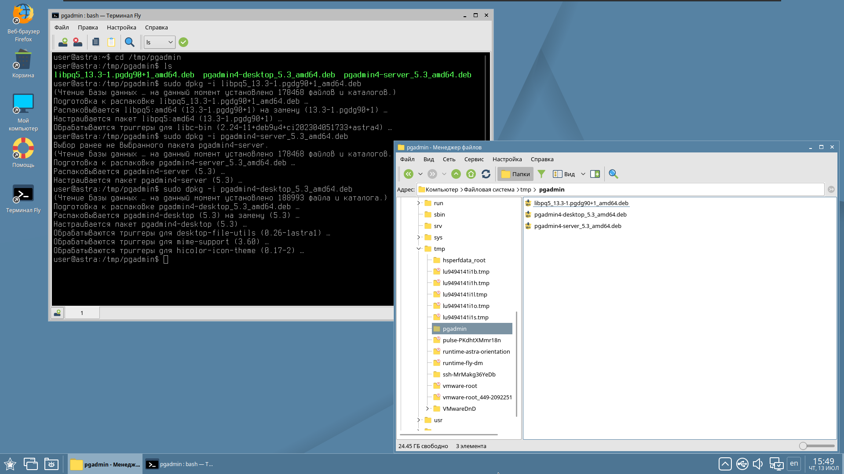Click the Терминал Fly desktop icon
Viewport: 844px width, 474px height.
click(23, 199)
